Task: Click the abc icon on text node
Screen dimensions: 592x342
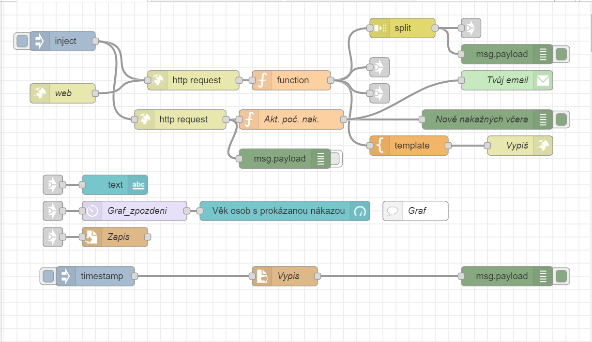Action: [138, 185]
